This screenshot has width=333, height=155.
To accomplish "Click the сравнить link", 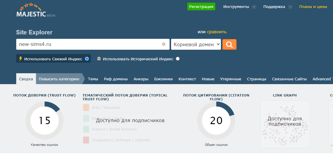I will point(216,32).
